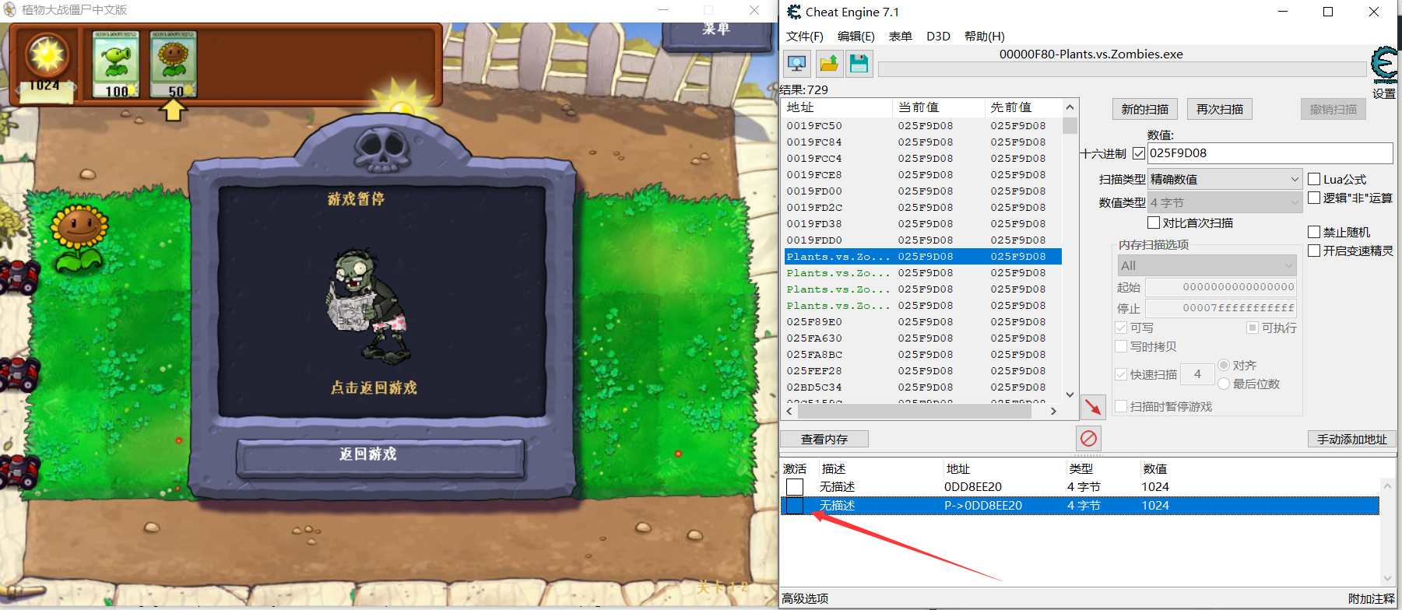Click the 数值 input field containing 025F9D08
The width and height of the screenshot is (1402, 610).
[1270, 153]
